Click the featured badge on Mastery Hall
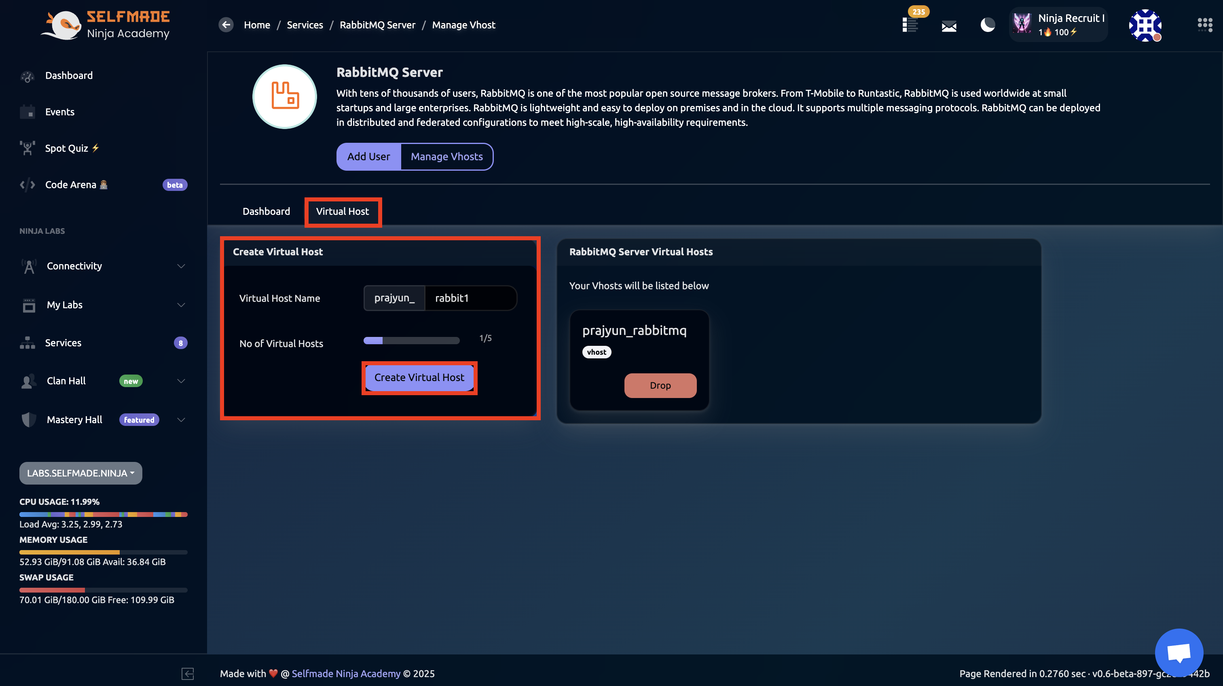Image resolution: width=1223 pixels, height=686 pixels. [139, 420]
